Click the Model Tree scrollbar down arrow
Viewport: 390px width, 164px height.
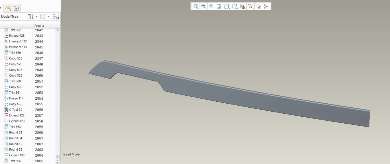click(x=57, y=162)
